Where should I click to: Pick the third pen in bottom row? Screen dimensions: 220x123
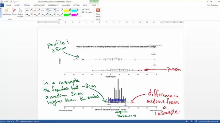pos(44,14)
